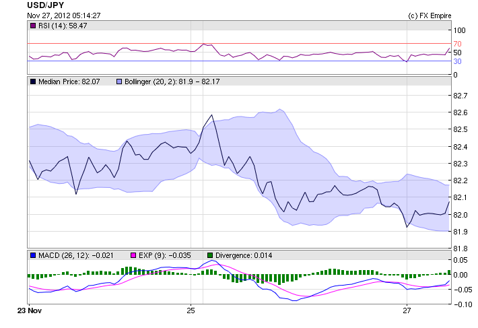Click the blue 30 oversold level label
The height and width of the screenshot is (328, 478).
[457, 61]
